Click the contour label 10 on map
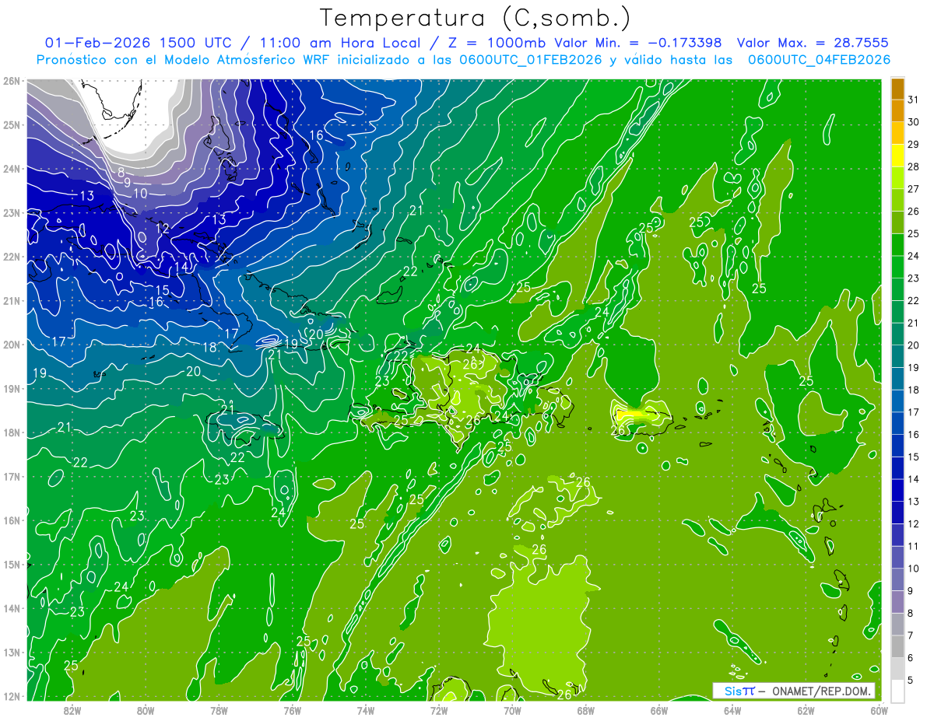 click(x=140, y=193)
